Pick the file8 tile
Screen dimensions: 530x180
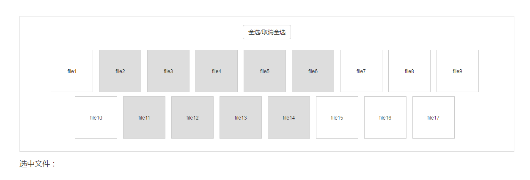click(409, 71)
